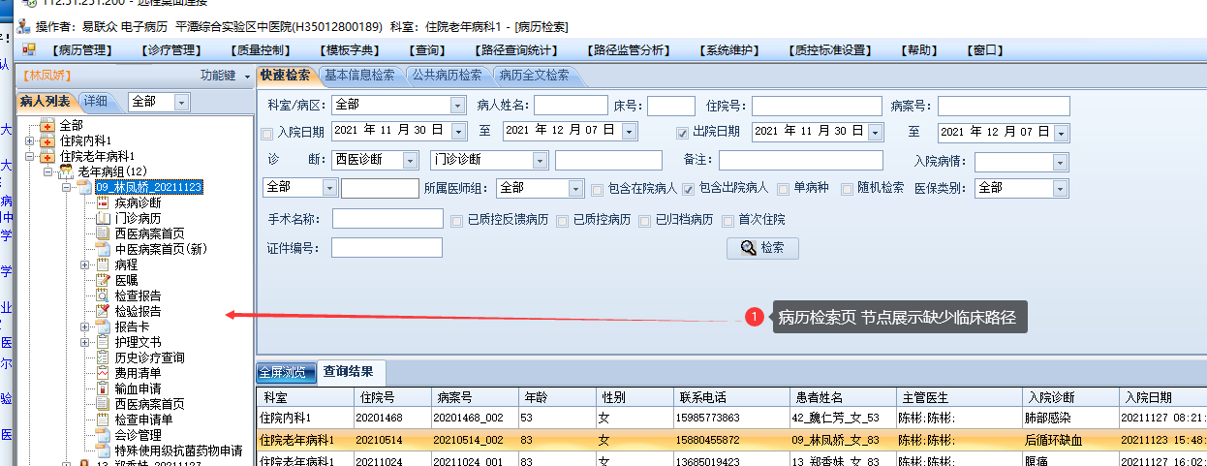Viewport: 1207px width, 466px height.
Task: Open the 所属医师组 dropdown
Action: pos(576,189)
